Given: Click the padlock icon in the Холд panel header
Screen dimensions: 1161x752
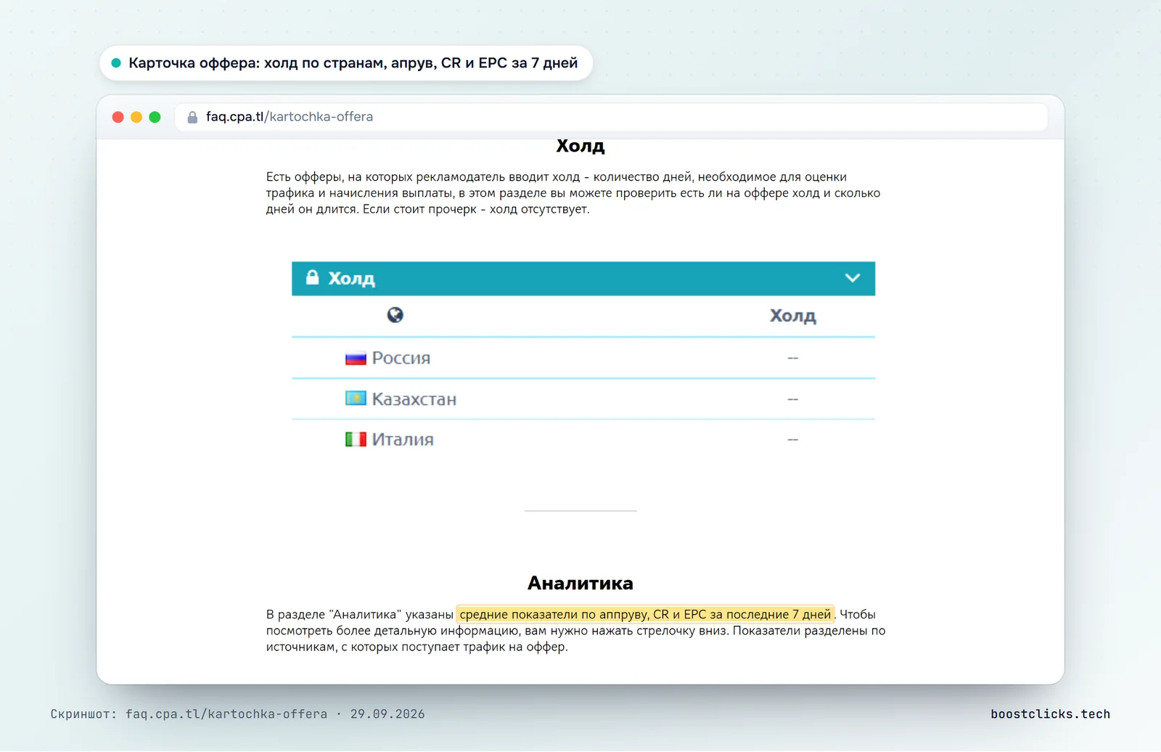Looking at the screenshot, I should pyautogui.click(x=312, y=277).
